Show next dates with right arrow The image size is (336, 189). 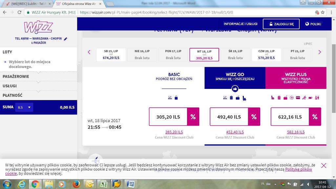click(x=320, y=52)
